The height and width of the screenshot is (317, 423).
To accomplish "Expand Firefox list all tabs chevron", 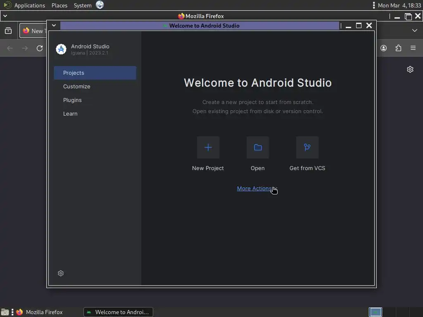I will [415, 31].
